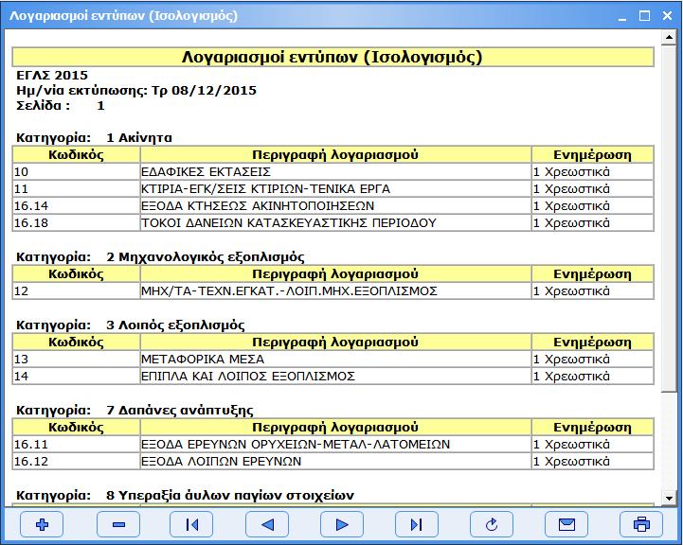
Task: Select ΤΟΚΟΙ ΔΑΝΕΙΩΝ ΚΑΤΑΣΚΕΥΑΣΤΙΚΗΣ ΠΕΡΙΟΔΟΥ row
Action: point(333,222)
